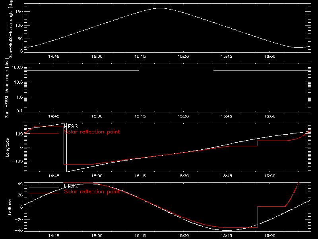Click '100.0' tick on Moon angle axis

tap(17, 67)
